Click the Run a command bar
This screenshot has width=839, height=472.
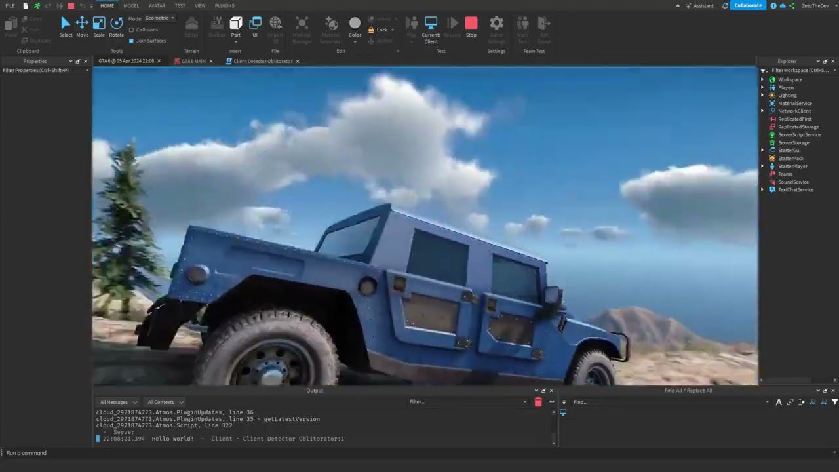(x=419, y=452)
